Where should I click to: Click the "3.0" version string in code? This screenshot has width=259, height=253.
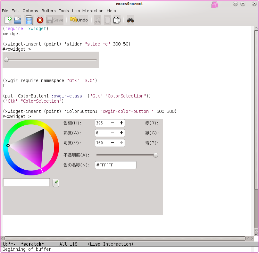click(88, 80)
